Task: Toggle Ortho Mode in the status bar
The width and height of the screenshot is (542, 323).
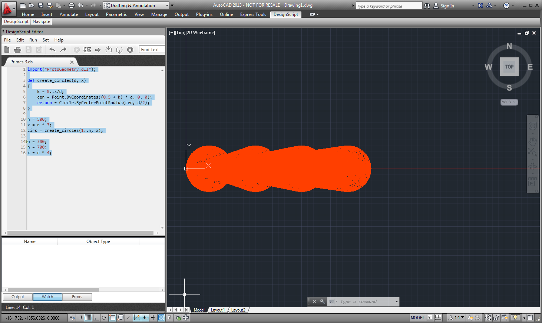Action: (96, 317)
